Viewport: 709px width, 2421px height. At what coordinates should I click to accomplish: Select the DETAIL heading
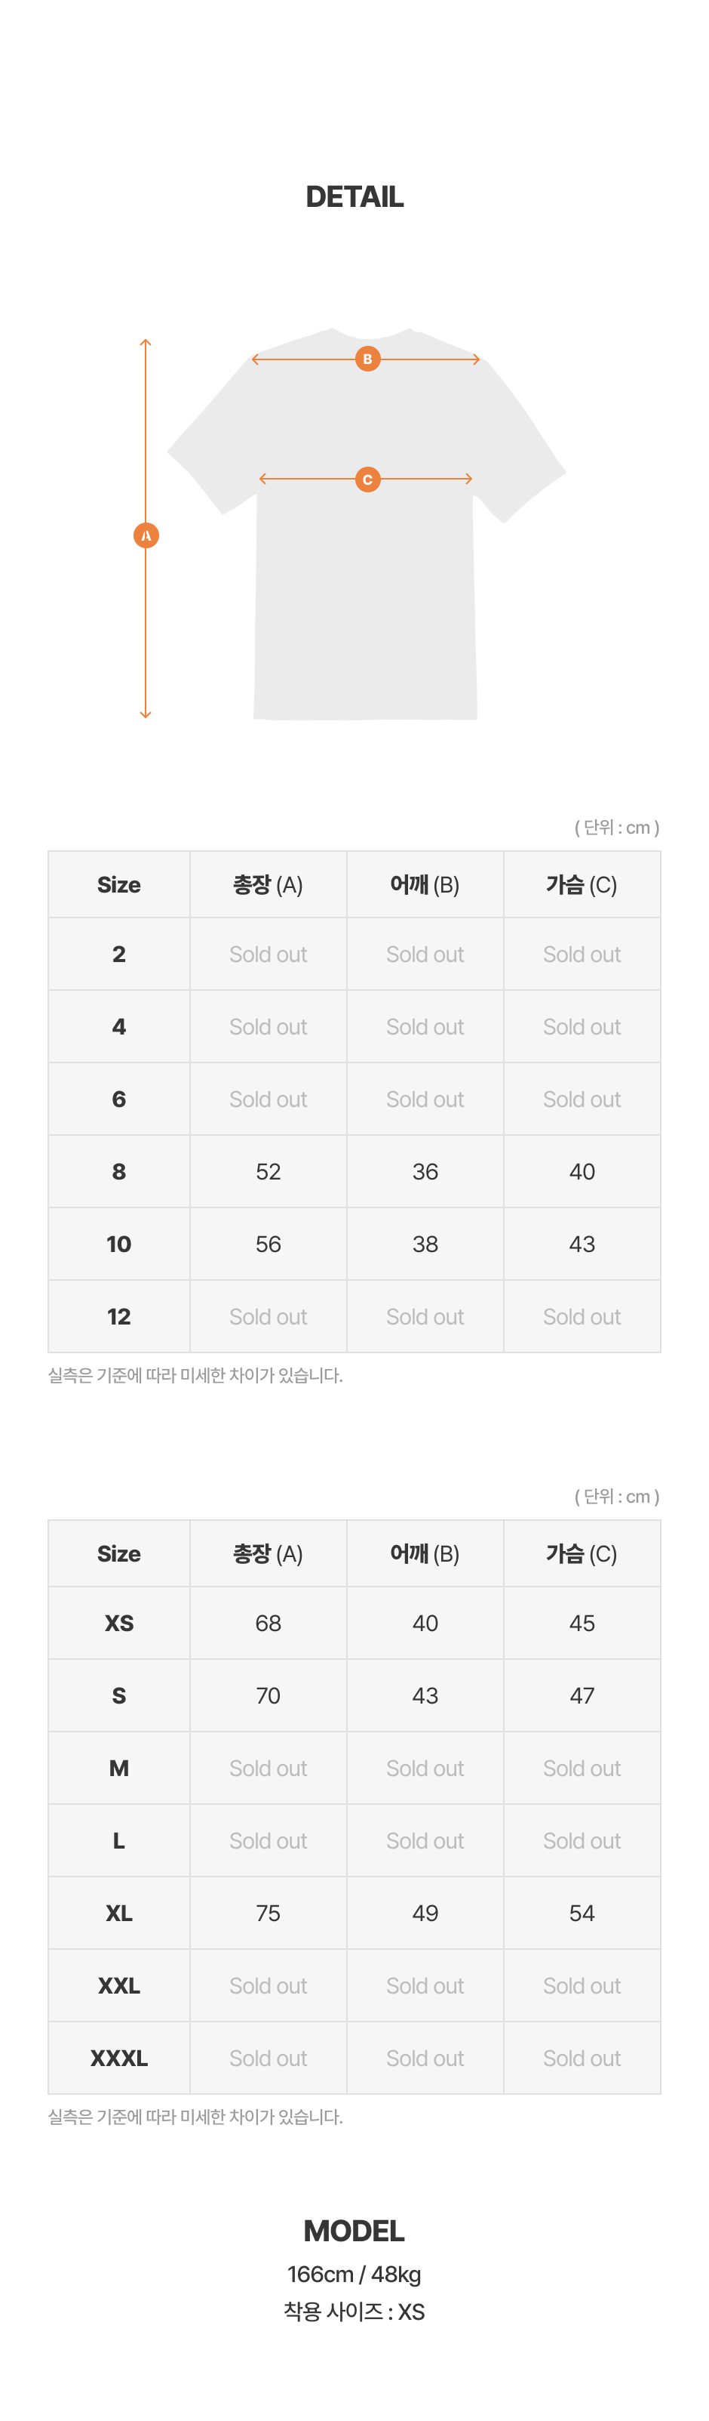(354, 196)
